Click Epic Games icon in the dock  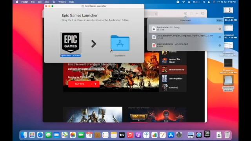tap(207, 134)
